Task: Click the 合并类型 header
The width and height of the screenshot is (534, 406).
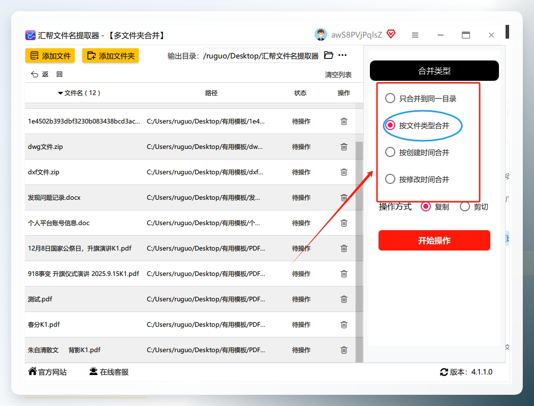Action: 434,71
